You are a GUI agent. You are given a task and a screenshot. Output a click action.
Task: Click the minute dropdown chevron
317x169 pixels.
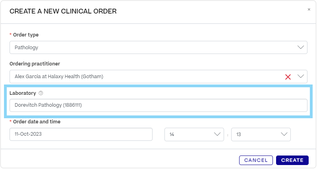point(284,134)
